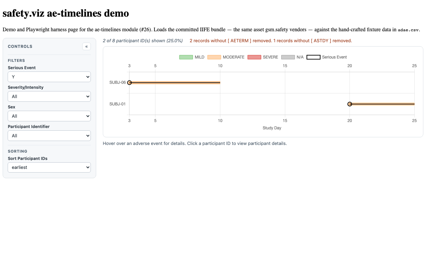Click the MODERATE legend label text
The width and height of the screenshot is (426, 266).
pyautogui.click(x=234, y=57)
